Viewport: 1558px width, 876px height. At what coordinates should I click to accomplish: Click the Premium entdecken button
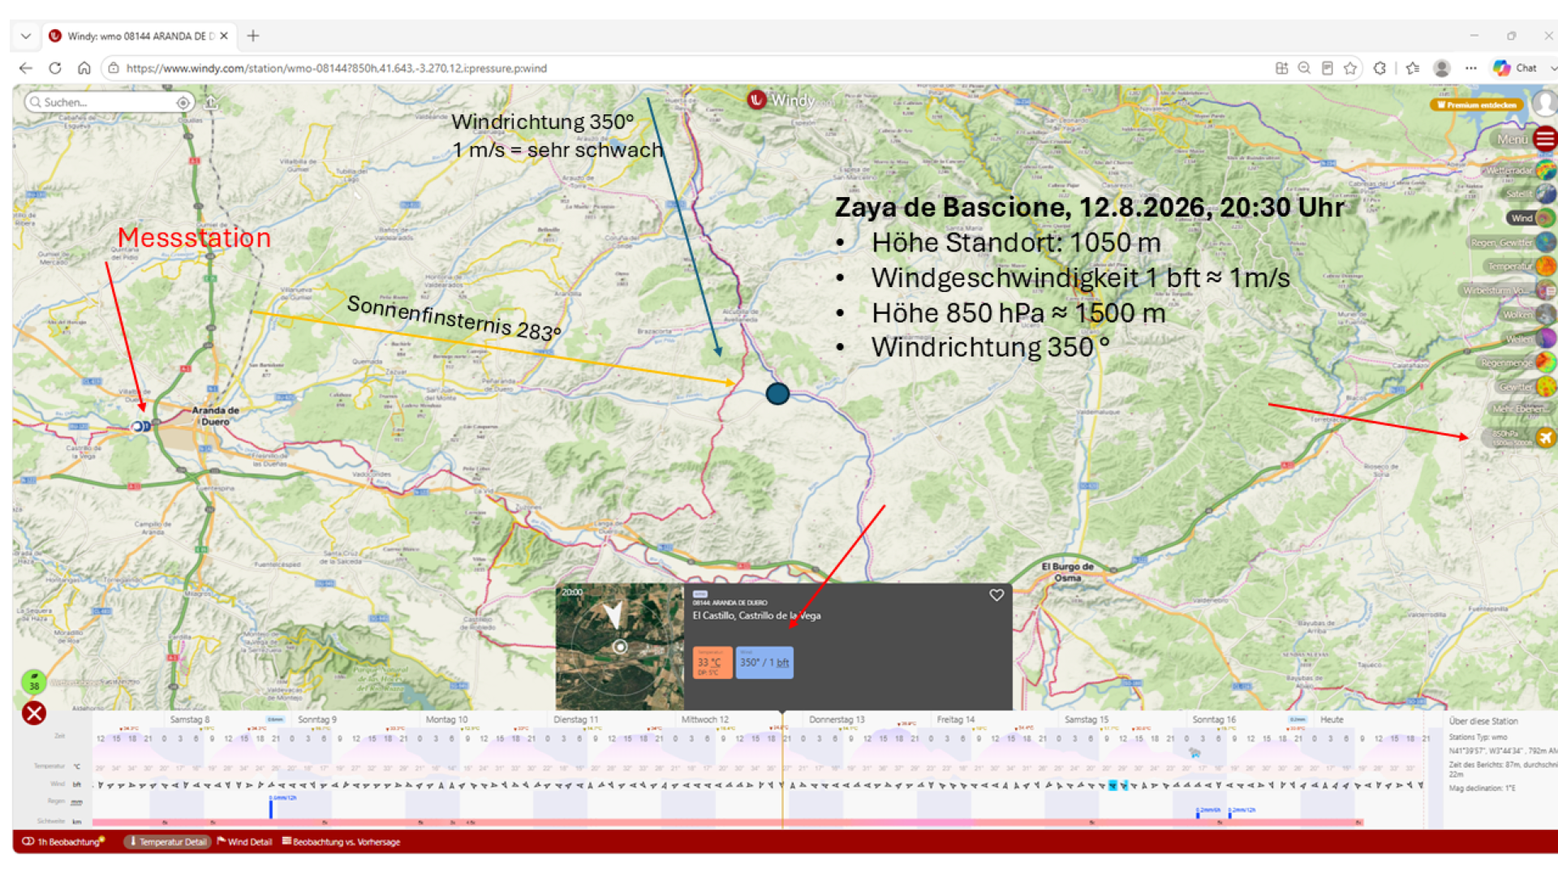pyautogui.click(x=1477, y=105)
